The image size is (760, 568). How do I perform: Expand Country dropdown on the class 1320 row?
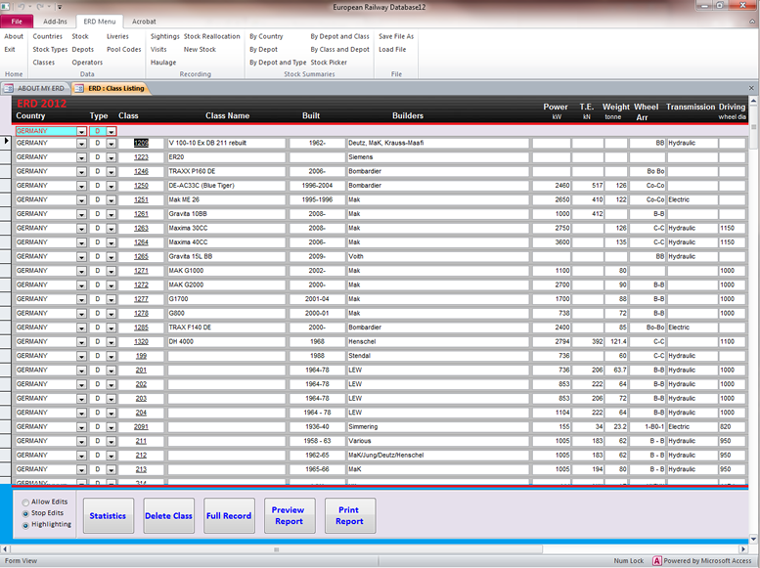81,342
